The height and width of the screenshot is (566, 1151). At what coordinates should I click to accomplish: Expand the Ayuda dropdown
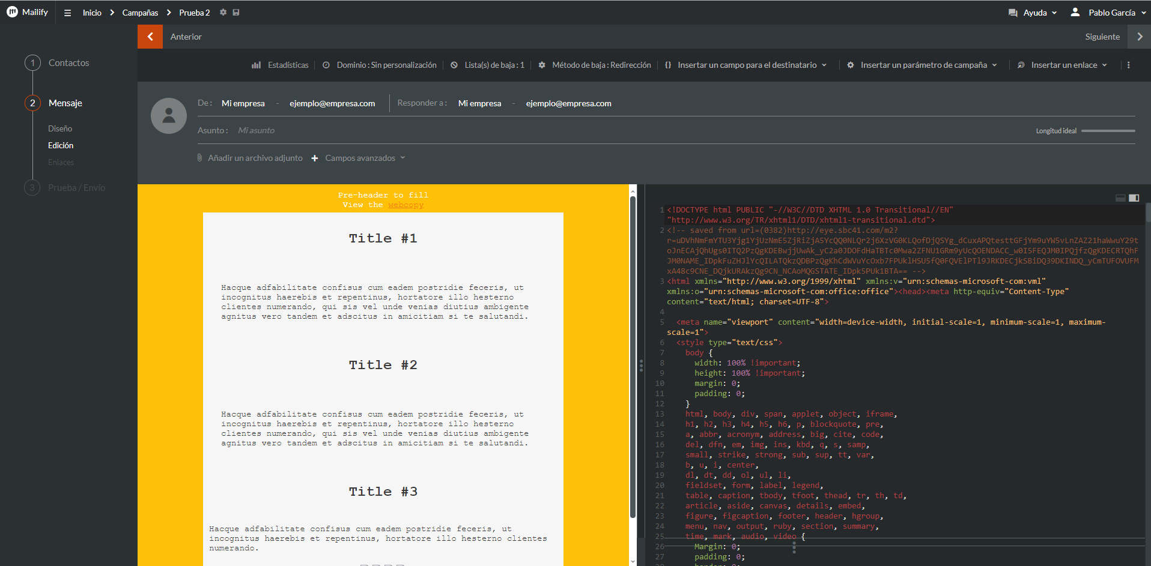tap(1054, 13)
